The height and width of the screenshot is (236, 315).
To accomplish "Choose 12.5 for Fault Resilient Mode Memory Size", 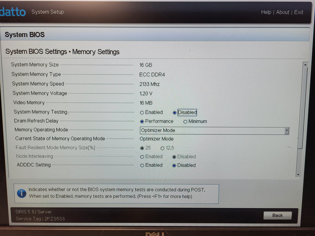I will pos(162,148).
